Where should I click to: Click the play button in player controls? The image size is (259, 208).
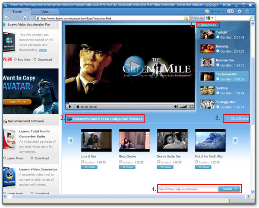point(70,107)
